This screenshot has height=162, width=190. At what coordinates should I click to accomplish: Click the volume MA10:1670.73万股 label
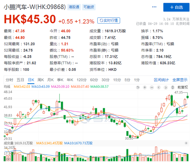tap(78, 143)
